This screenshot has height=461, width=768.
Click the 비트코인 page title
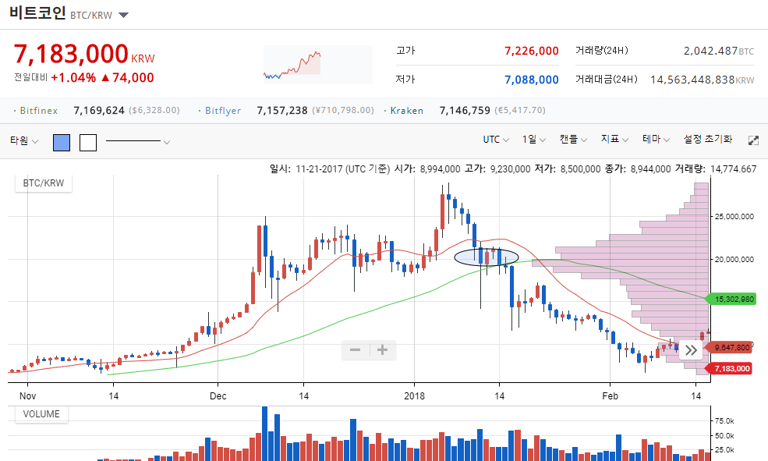point(37,12)
